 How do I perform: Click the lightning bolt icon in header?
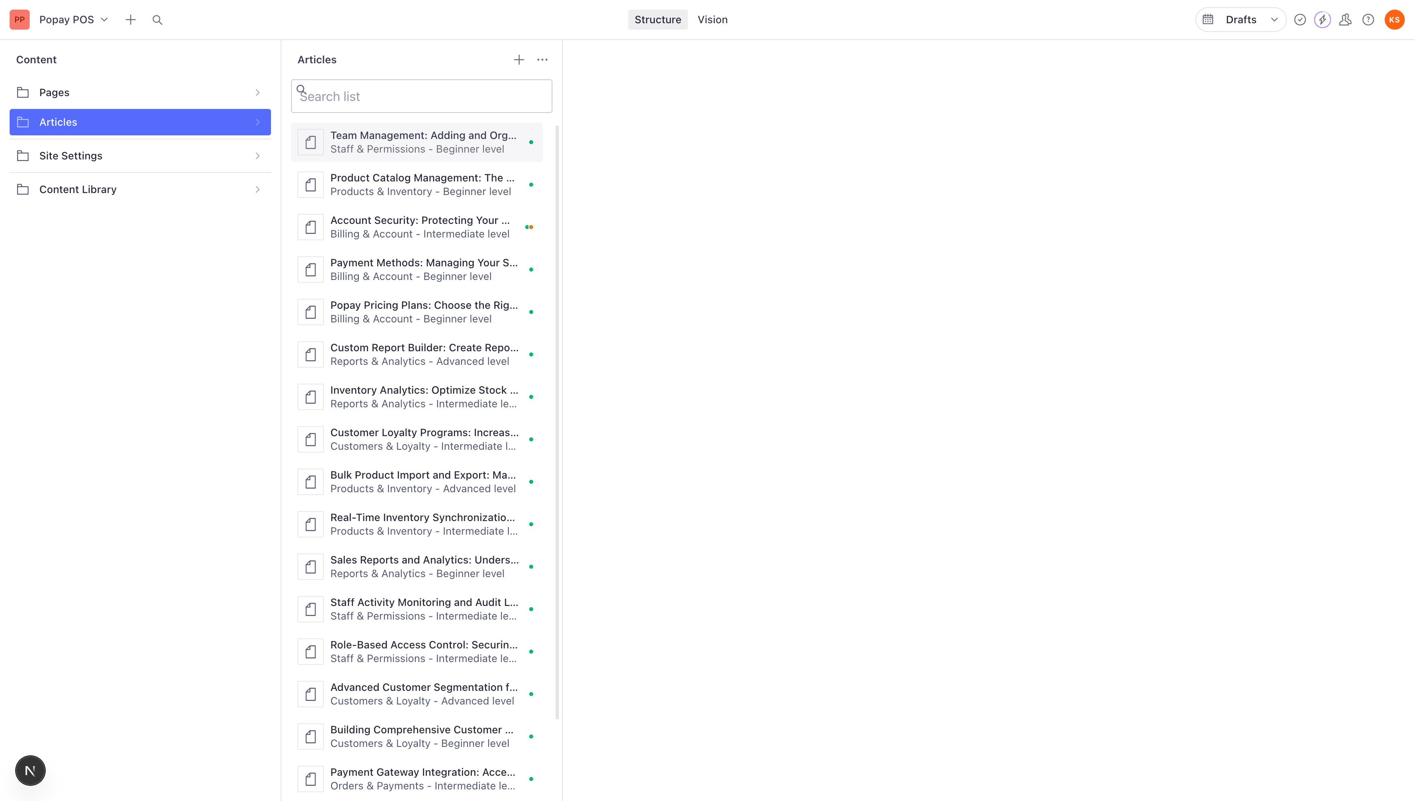coord(1322,19)
